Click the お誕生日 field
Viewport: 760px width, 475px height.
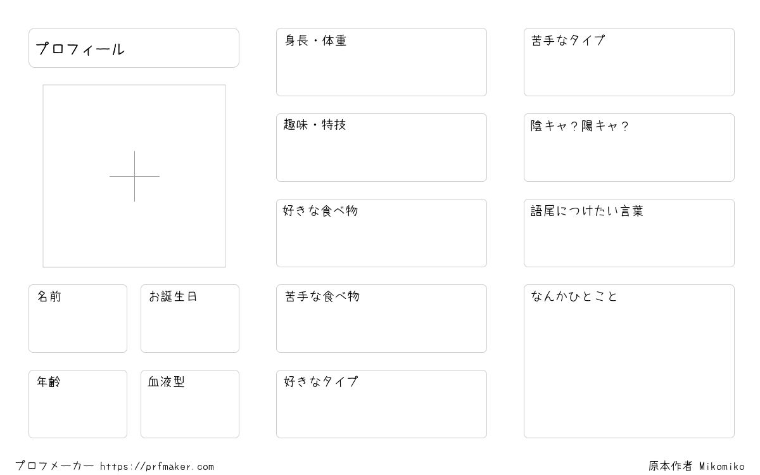(x=190, y=319)
